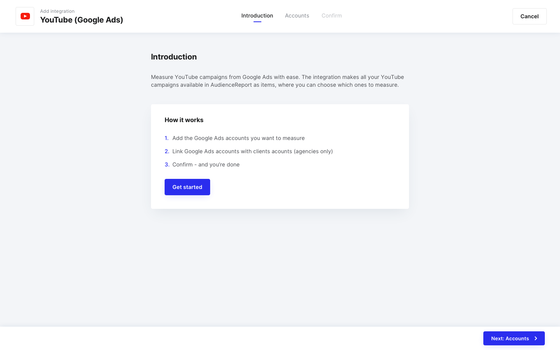560x350 pixels.
Task: Click the "Add integration" subtitle text
Action: [x=57, y=11]
